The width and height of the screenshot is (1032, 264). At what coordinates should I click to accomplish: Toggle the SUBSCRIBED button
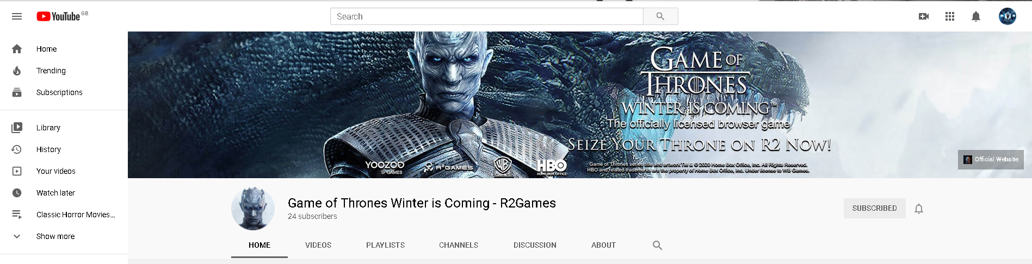point(874,208)
